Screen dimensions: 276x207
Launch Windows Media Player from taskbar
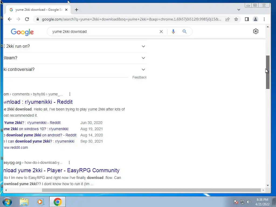click(40, 202)
